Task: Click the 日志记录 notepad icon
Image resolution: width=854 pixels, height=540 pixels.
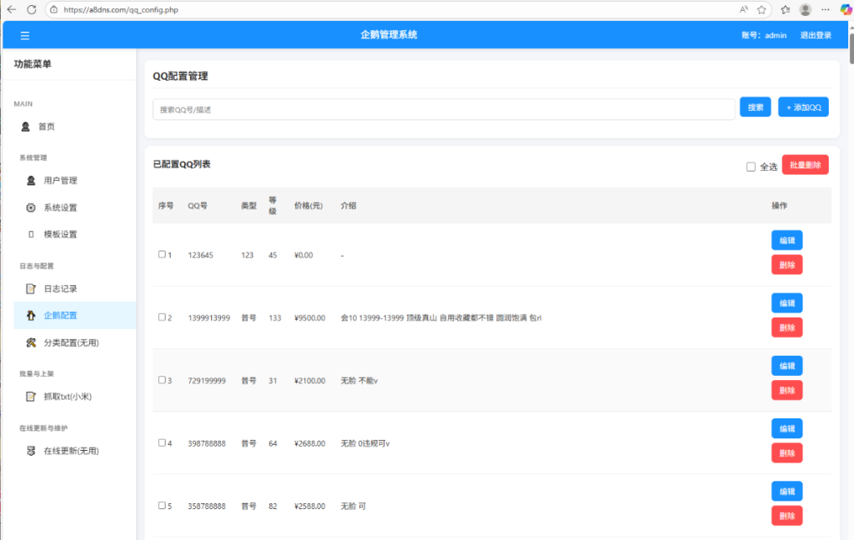Action: (x=31, y=289)
